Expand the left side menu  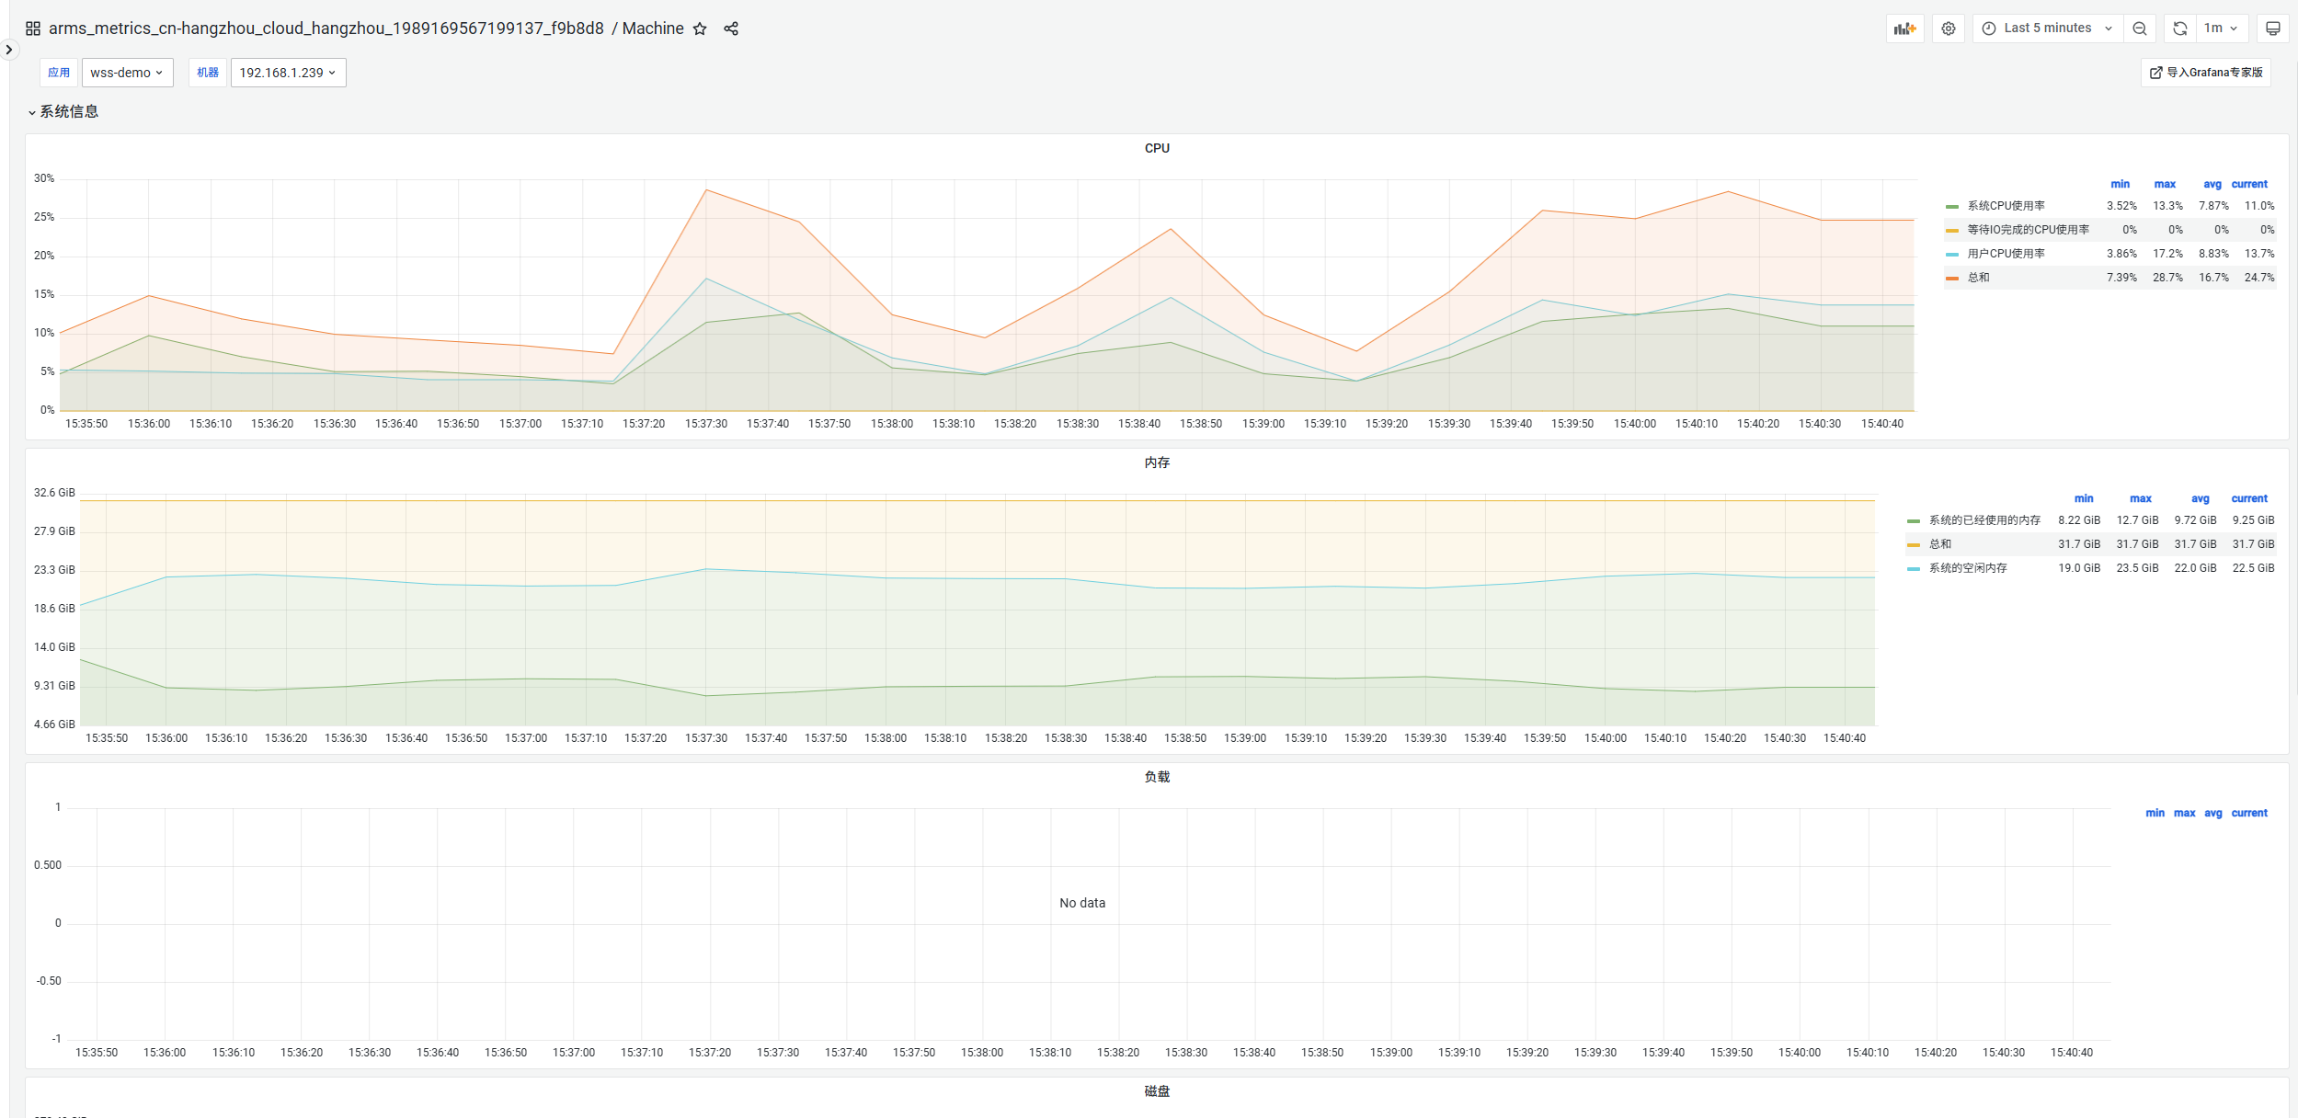click(8, 50)
